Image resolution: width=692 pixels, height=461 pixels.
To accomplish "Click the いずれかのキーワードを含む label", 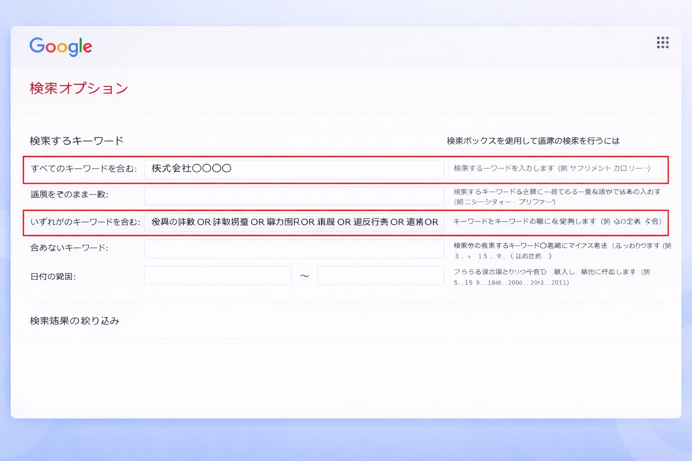I will pyautogui.click(x=85, y=222).
